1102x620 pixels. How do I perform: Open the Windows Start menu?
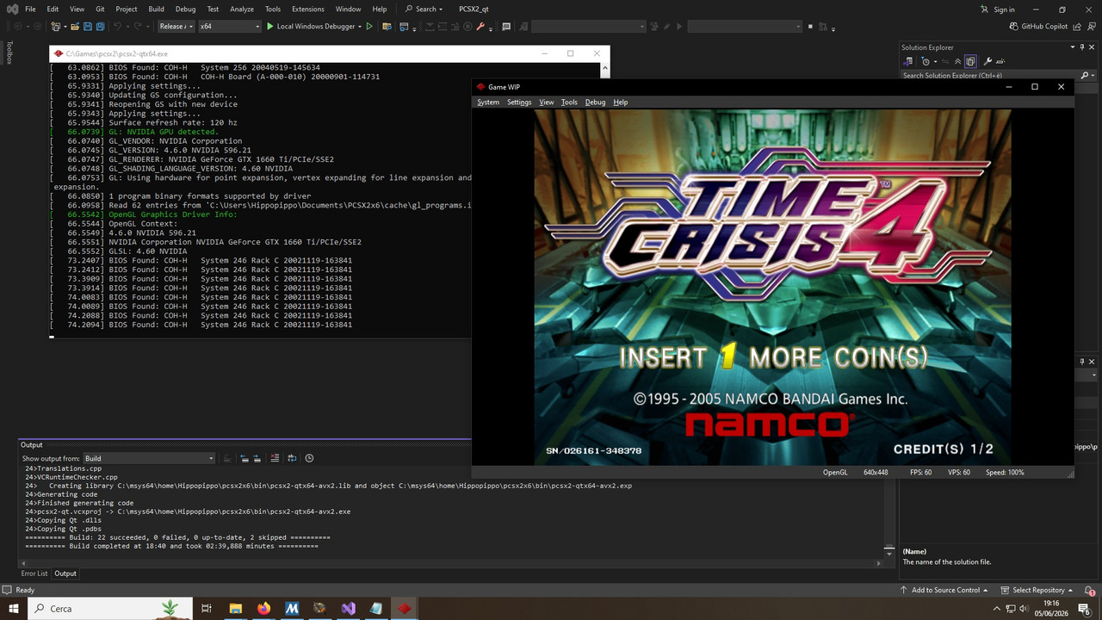coord(14,608)
